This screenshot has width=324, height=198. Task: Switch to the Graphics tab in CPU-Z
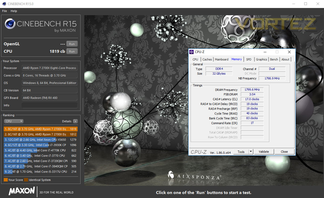[x=262, y=59]
